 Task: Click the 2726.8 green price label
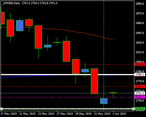coord(140,109)
